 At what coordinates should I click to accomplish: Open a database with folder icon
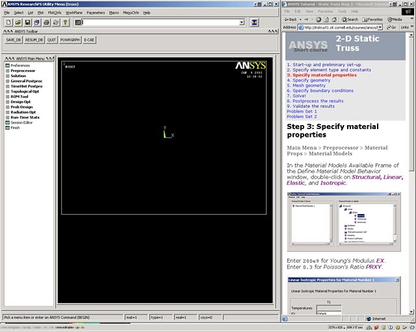click(18, 23)
